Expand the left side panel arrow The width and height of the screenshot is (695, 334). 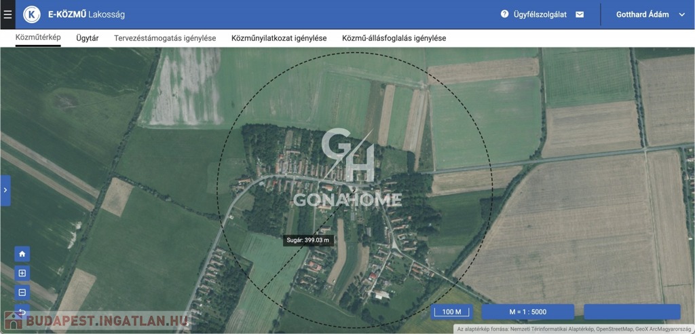5,190
